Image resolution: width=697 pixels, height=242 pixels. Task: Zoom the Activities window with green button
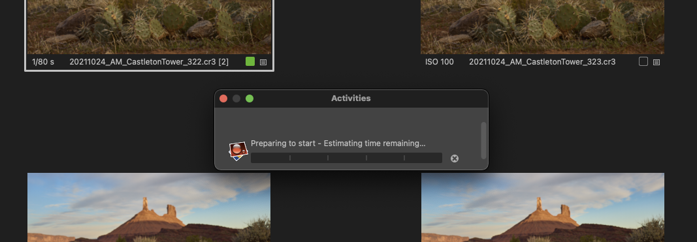pos(250,98)
